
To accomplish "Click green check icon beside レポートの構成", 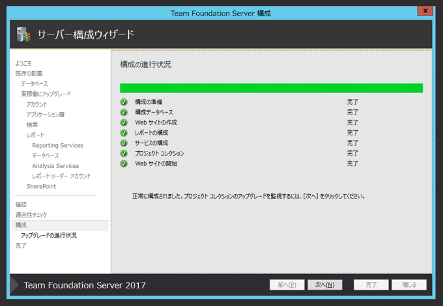I will [x=124, y=133].
